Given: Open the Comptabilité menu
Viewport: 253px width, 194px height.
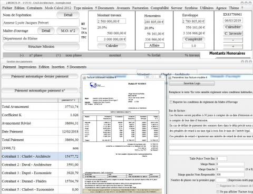Looking at the screenshot, I should [160, 8].
